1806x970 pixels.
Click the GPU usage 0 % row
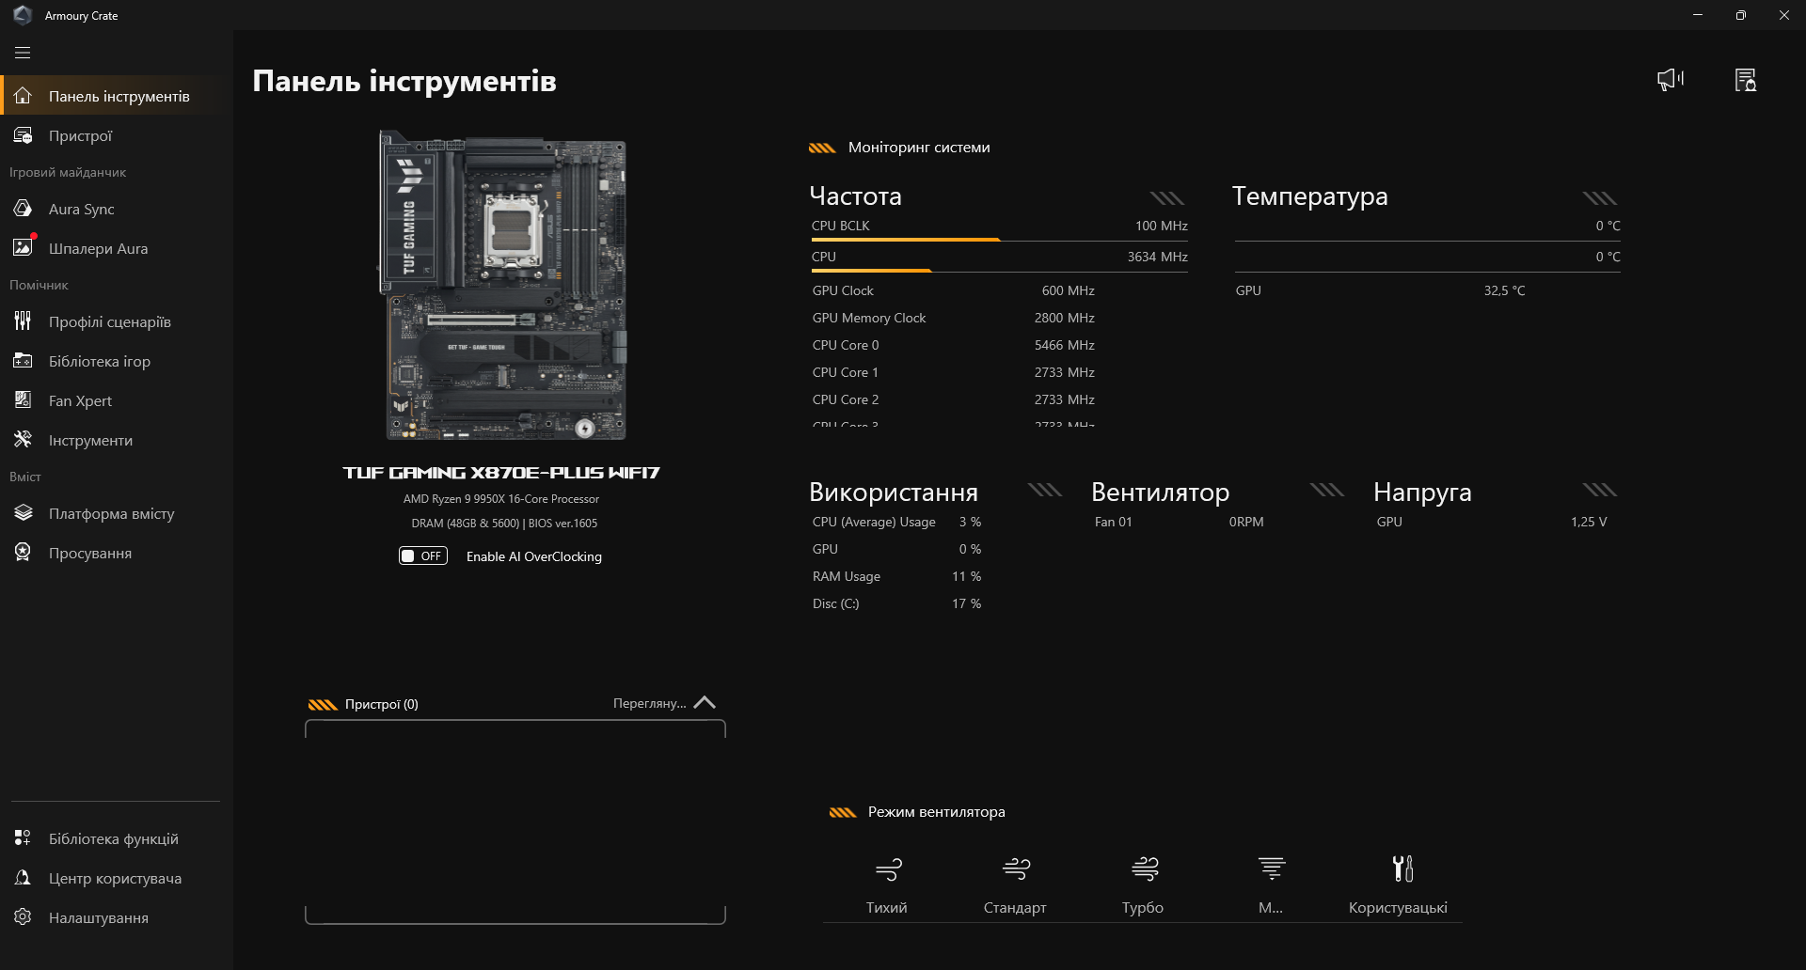[896, 549]
